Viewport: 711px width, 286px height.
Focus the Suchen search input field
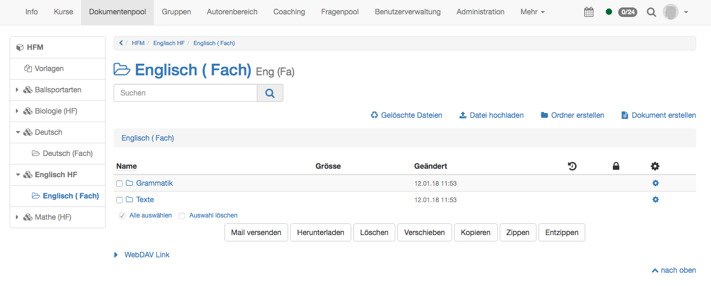tap(185, 93)
